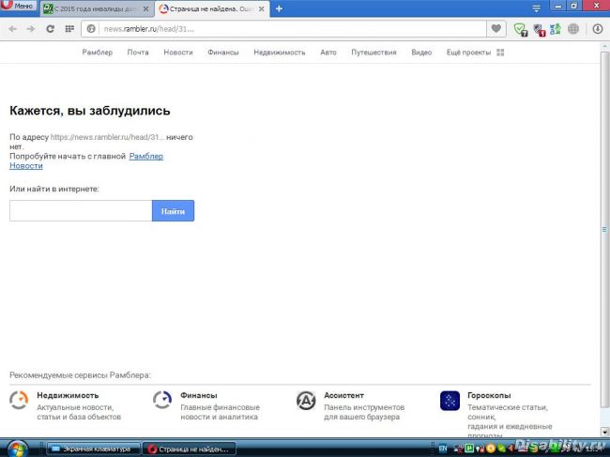Open Путешествия in the top navigation
Viewport: 610px width, 457px height.
pyautogui.click(x=374, y=53)
